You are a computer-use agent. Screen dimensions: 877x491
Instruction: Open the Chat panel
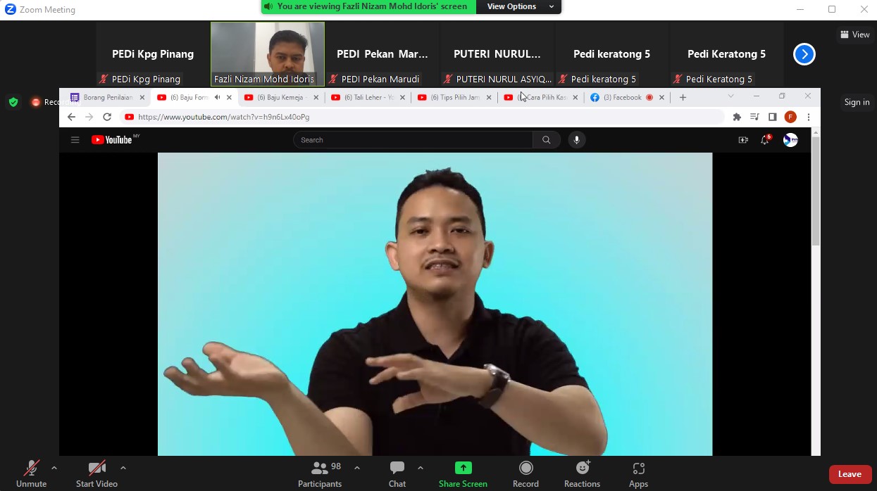pyautogui.click(x=397, y=469)
